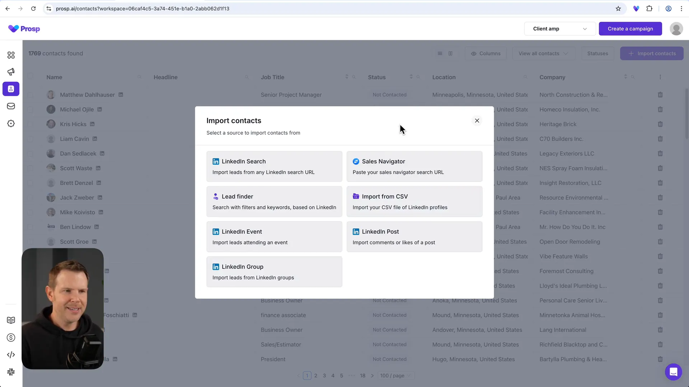This screenshot has height=387, width=689.
Task: Switch to board view icon
Action: point(450,53)
